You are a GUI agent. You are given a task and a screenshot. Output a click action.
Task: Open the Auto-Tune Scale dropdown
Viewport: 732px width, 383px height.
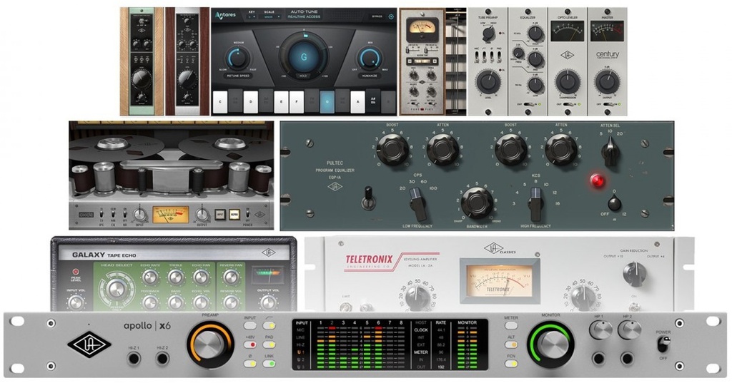click(x=271, y=16)
